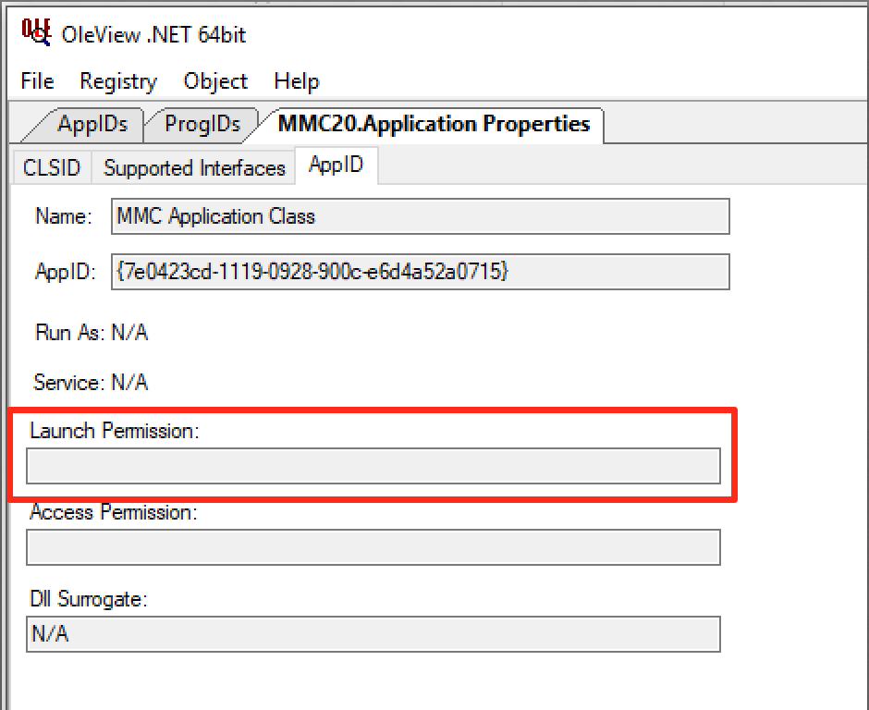Viewport: 869px width, 710px height.
Task: Click the empty Launch Permission field
Action: (x=373, y=466)
